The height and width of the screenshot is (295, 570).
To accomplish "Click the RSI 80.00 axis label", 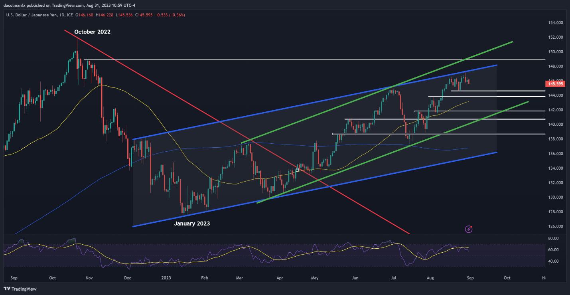I will click(x=553, y=238).
